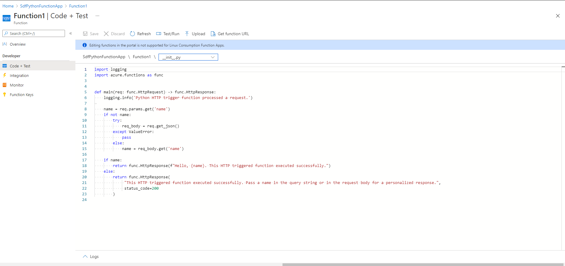The width and height of the screenshot is (565, 266).
Task: Click the Function Keys key icon
Action: pos(5,95)
